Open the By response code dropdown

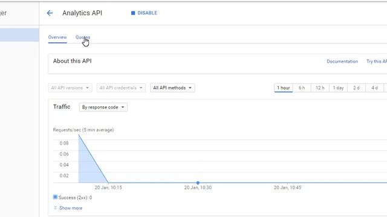click(x=103, y=107)
